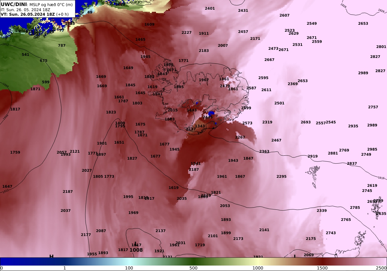Viewport: 387px width, 271px height.
Task: Click the map value '2027'
Action: [87, 171]
